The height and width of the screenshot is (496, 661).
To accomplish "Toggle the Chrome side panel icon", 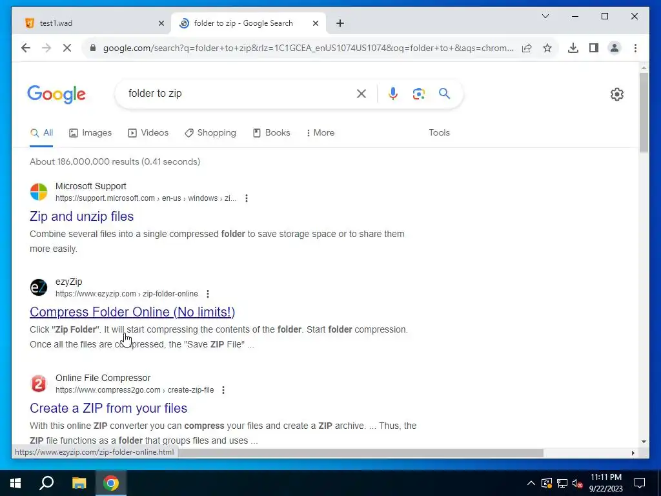I will coord(594,48).
